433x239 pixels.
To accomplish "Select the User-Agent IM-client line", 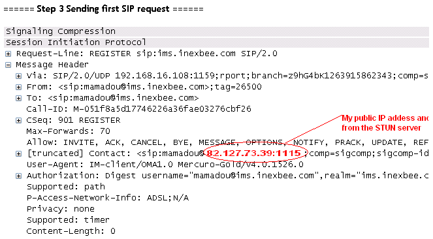I will pos(165,165).
